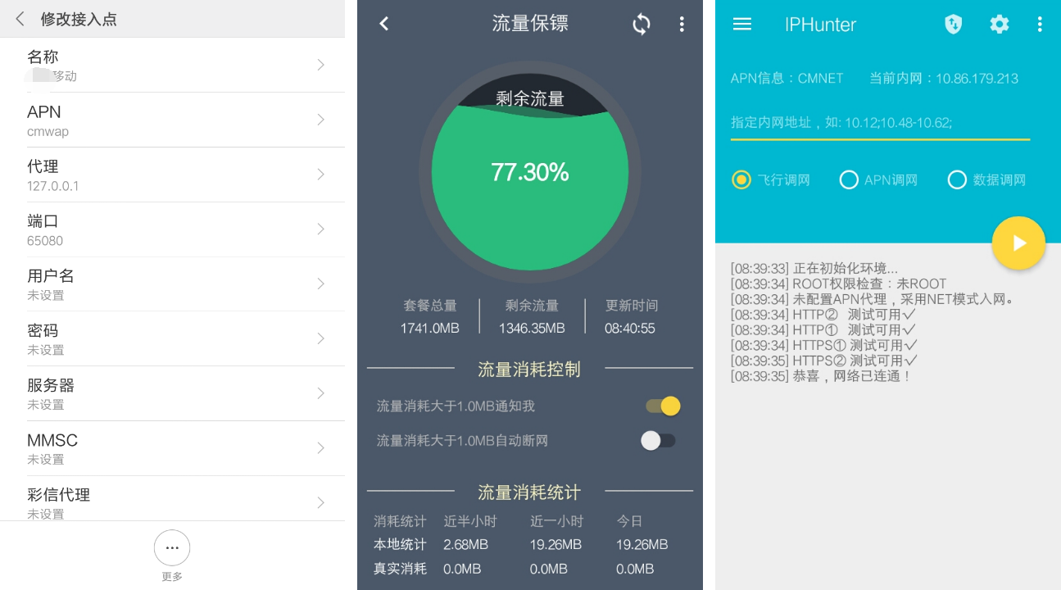Tap the 修改接入点 title text
Viewport: 1061px width, 590px height.
pos(79,19)
